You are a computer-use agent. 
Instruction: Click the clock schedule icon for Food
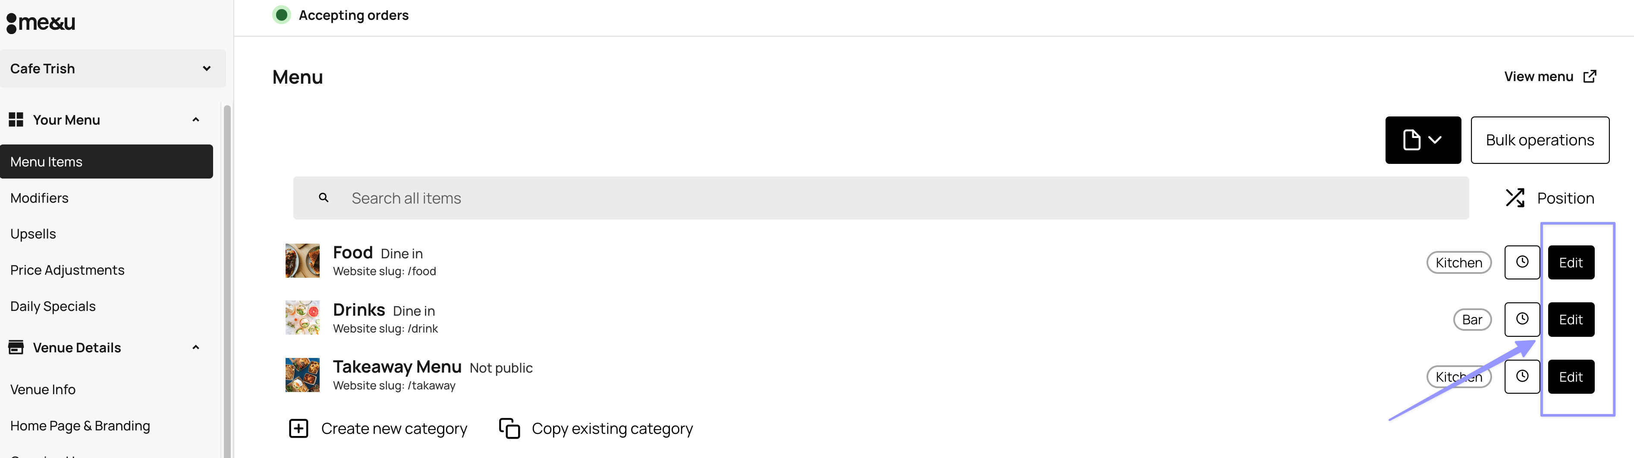1522,262
